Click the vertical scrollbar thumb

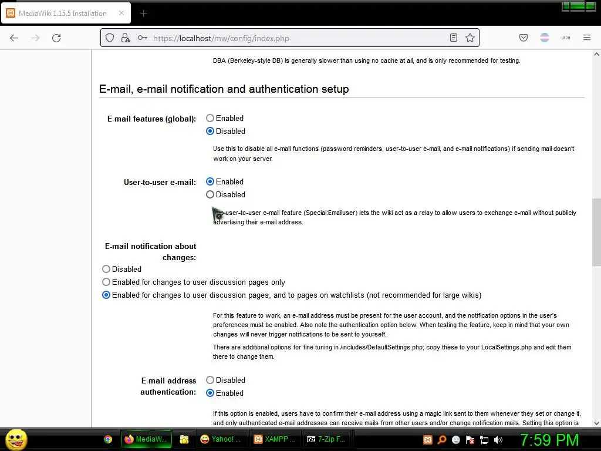pos(596,232)
